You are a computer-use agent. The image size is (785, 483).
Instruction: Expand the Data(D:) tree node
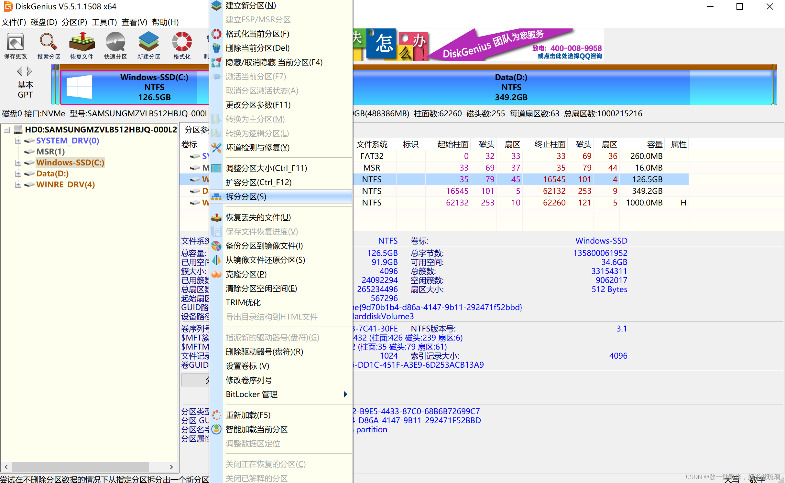coord(18,174)
